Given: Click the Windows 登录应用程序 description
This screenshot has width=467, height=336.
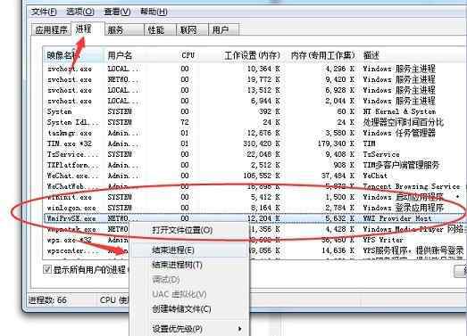Looking at the screenshot, I should (404, 208).
